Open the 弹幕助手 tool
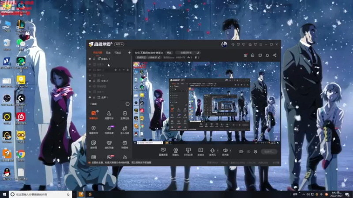Viewport: 353px width, 198px height. pos(94,115)
